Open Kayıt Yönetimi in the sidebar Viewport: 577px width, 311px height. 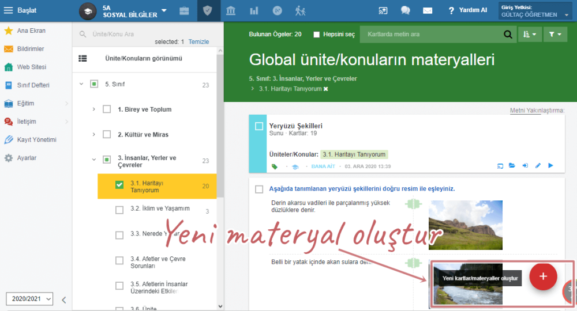pyautogui.click(x=37, y=139)
